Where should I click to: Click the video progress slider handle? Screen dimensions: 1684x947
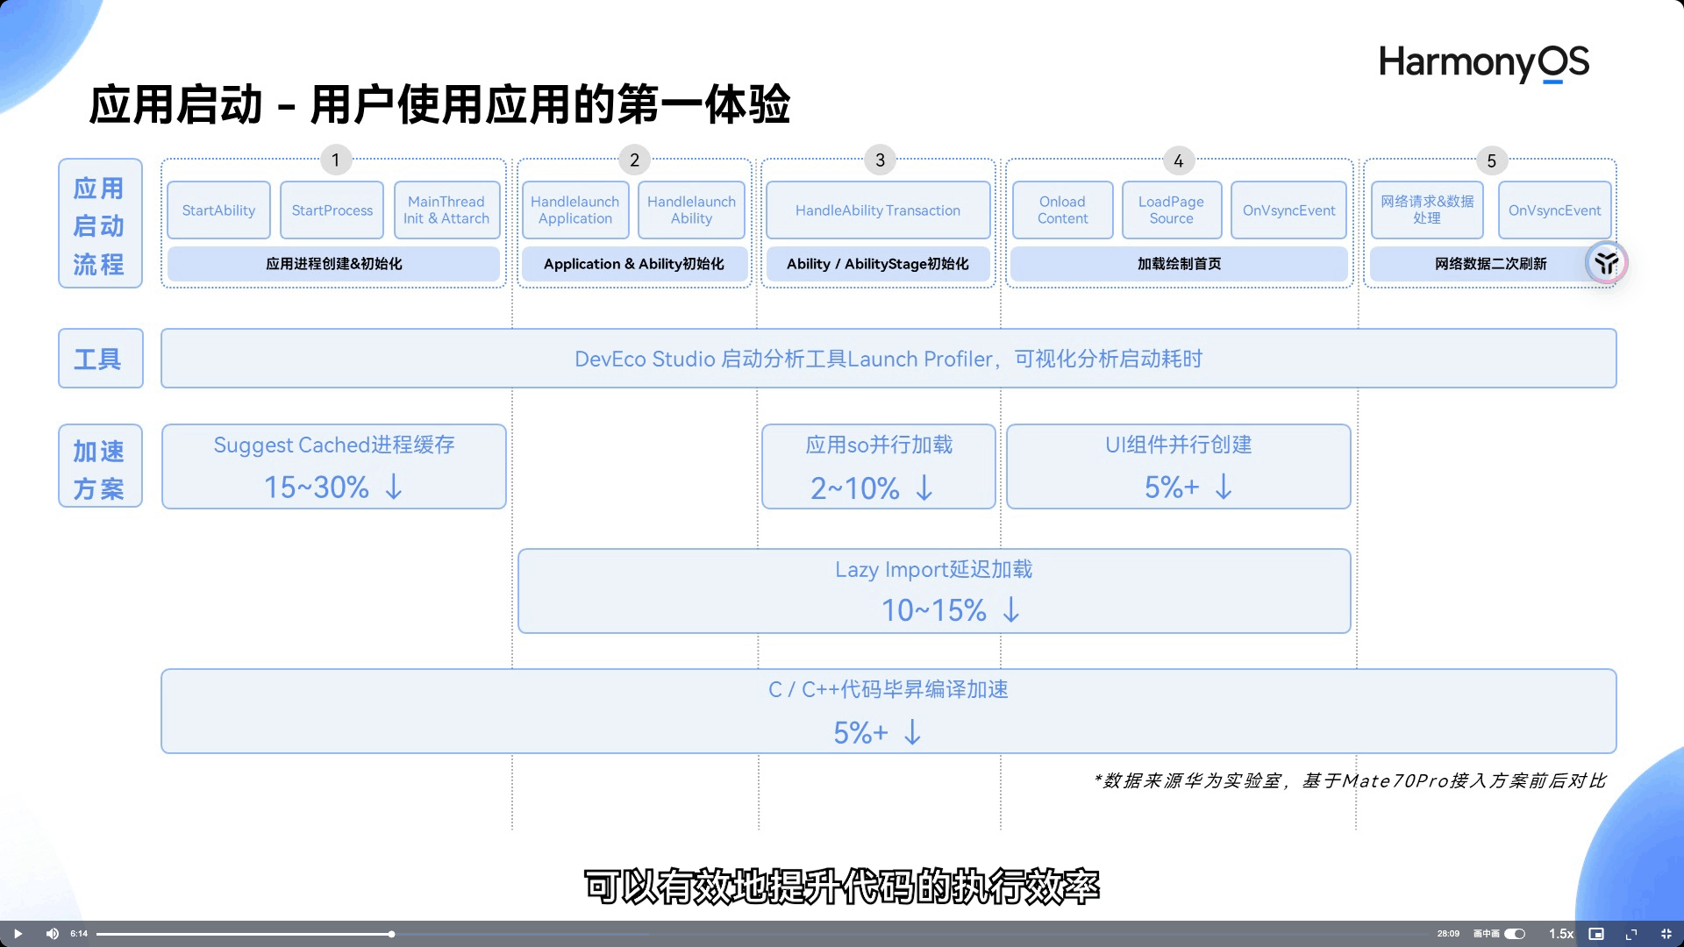pos(391,934)
